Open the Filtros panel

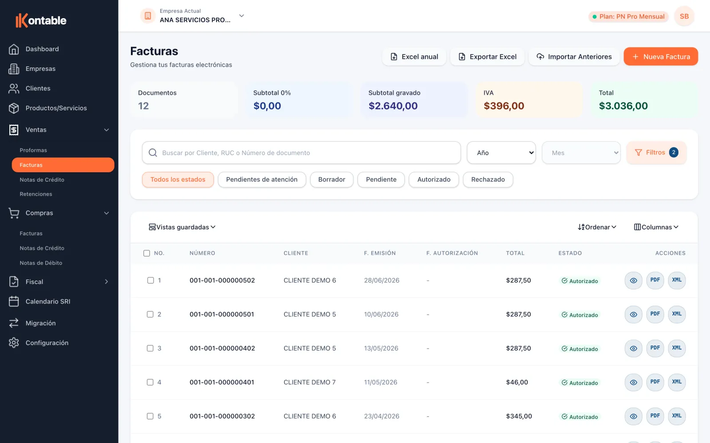(656, 153)
